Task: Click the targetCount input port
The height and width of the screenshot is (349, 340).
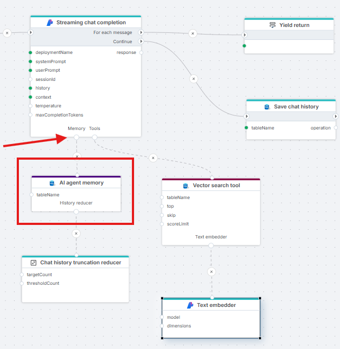Action: point(22,275)
